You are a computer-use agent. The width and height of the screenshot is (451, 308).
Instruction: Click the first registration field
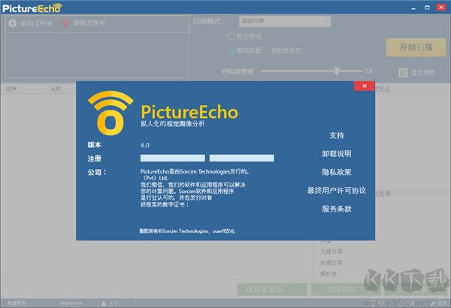click(x=173, y=158)
